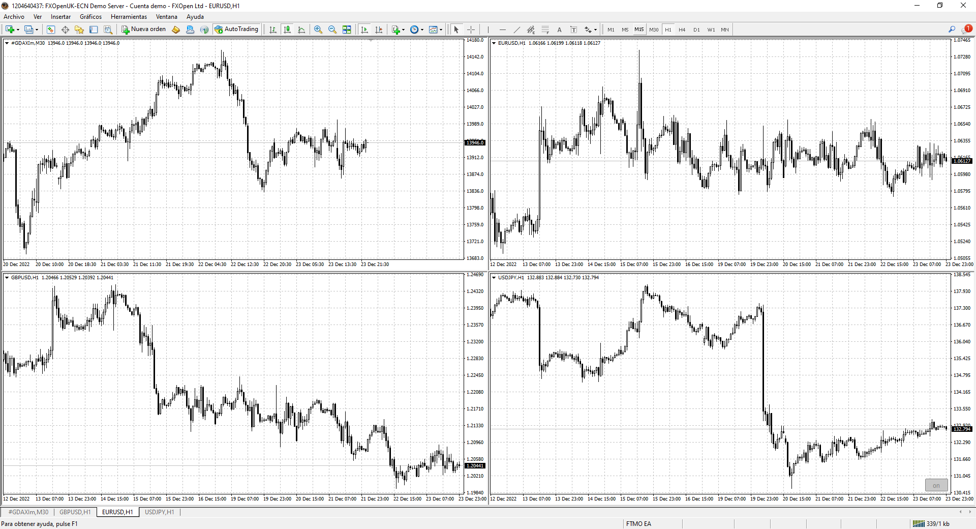The height and width of the screenshot is (529, 976).
Task: Open the notifications chat bubble
Action: (x=966, y=29)
